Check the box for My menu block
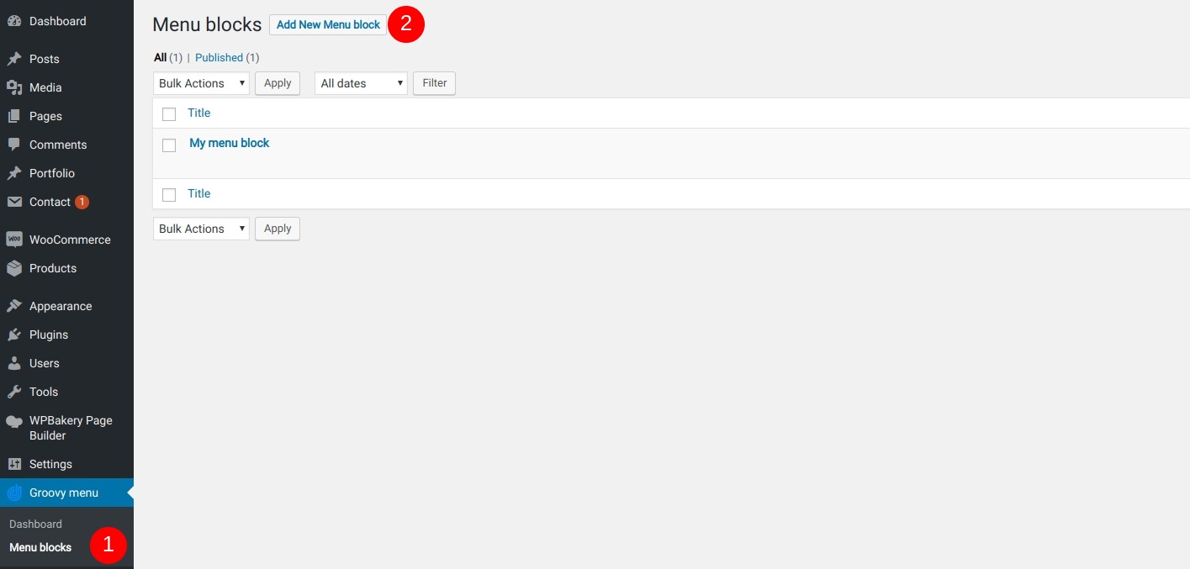The width and height of the screenshot is (1190, 569). pos(169,145)
